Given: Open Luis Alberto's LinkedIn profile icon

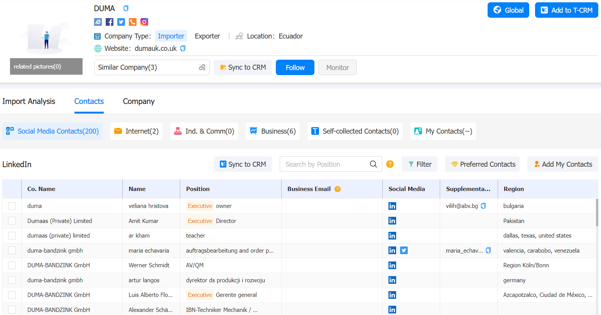Looking at the screenshot, I should pos(392,295).
